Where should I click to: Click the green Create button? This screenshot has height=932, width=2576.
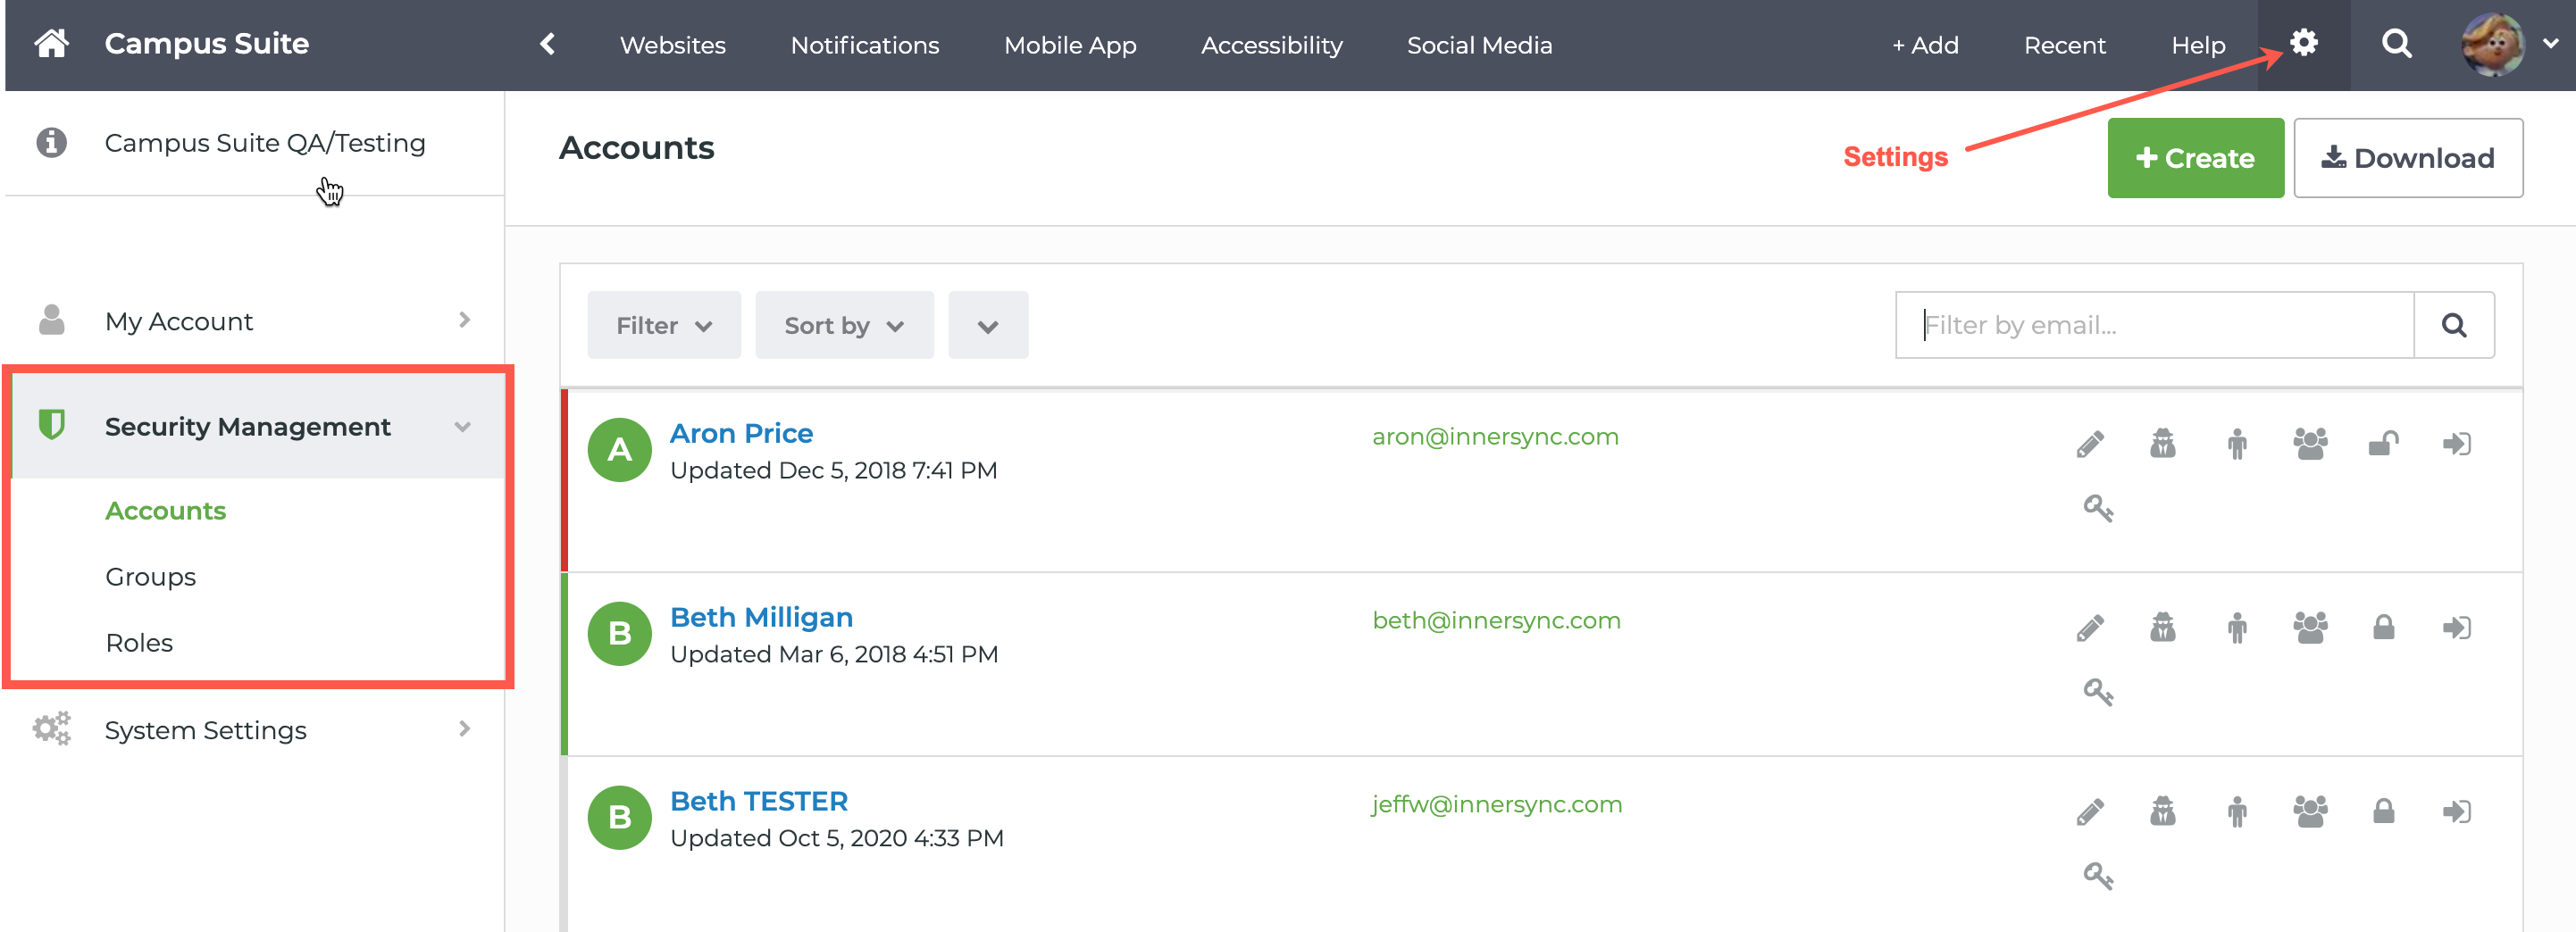[x=2195, y=157]
